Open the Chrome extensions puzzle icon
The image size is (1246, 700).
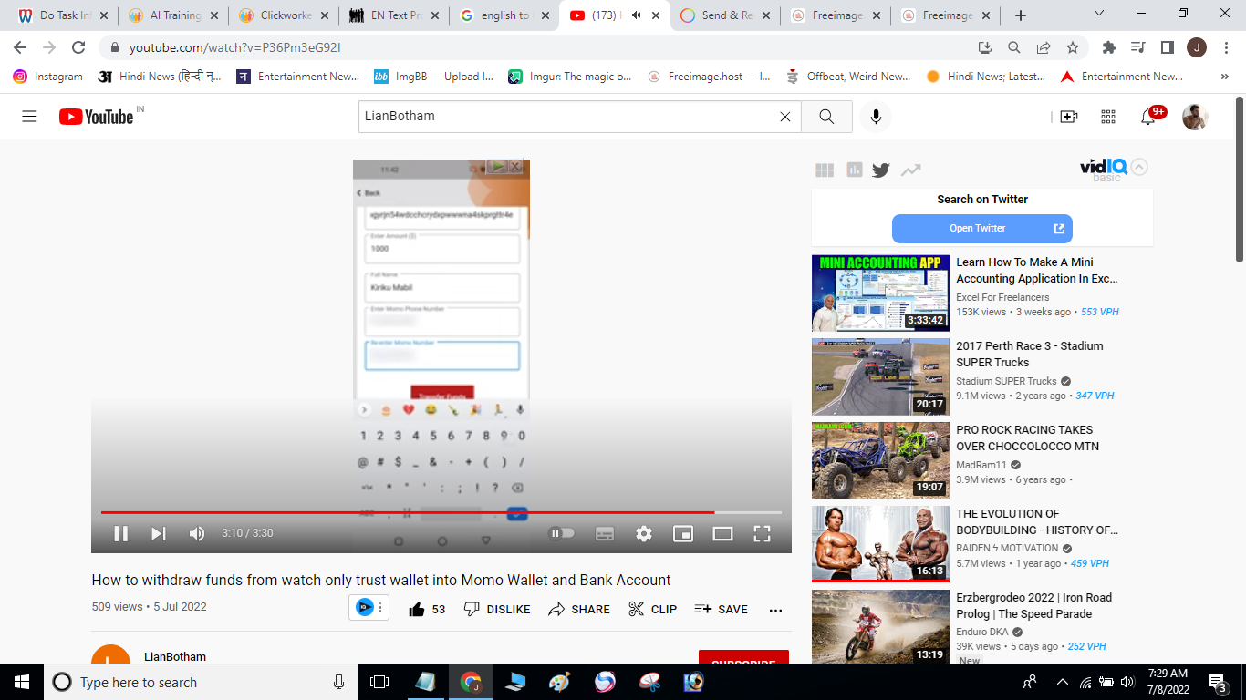[1109, 47]
